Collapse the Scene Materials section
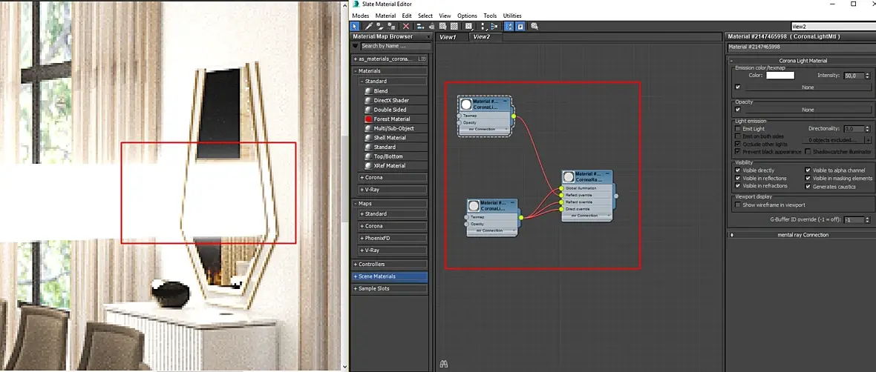The height and width of the screenshot is (372, 876). pyautogui.click(x=390, y=276)
